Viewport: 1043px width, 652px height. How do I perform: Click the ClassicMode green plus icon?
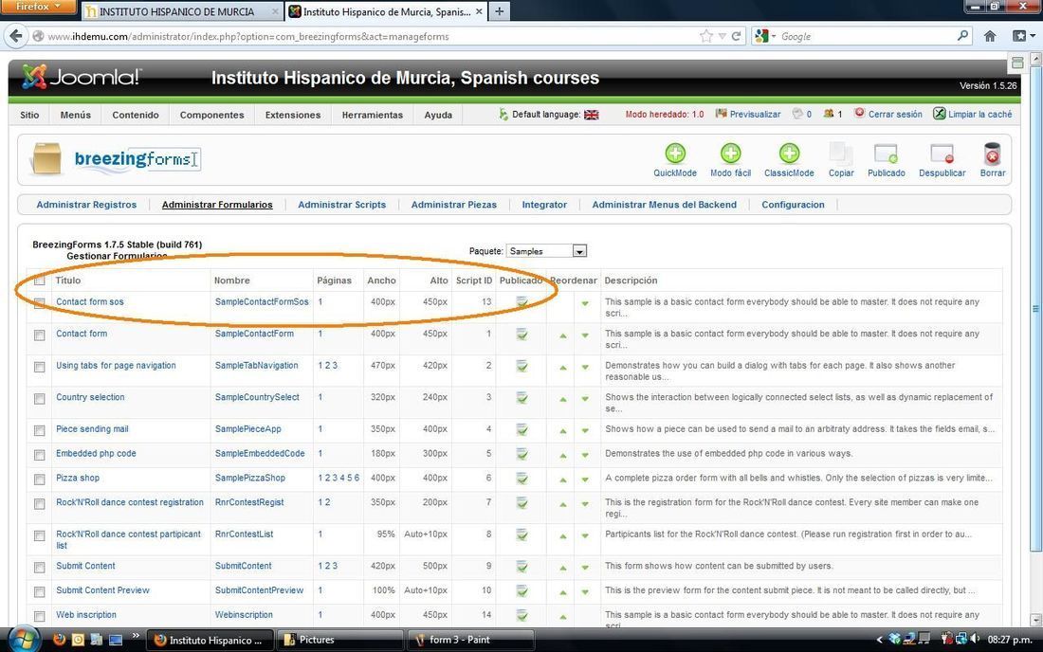(x=789, y=154)
